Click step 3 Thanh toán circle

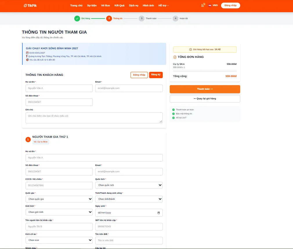142,19
